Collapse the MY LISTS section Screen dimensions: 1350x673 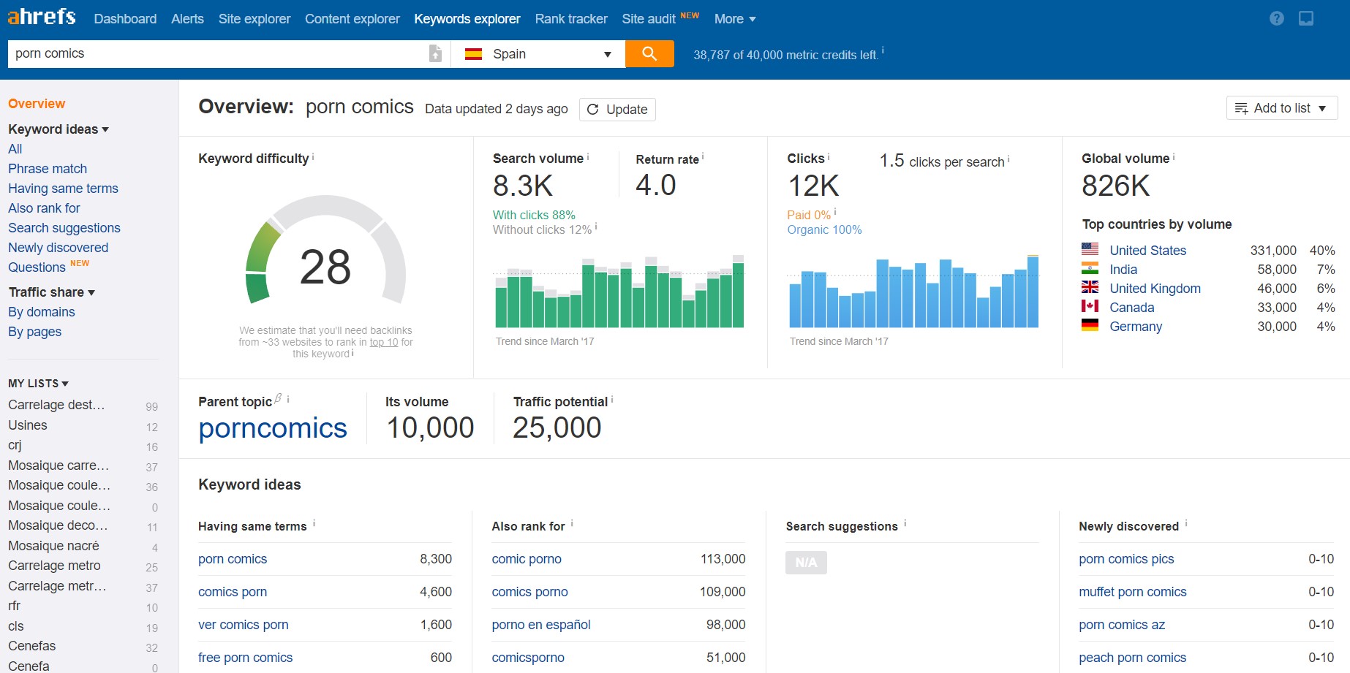pos(39,383)
